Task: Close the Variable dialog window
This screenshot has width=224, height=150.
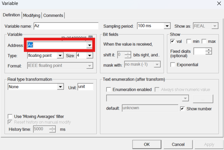Action: pos(219,3)
